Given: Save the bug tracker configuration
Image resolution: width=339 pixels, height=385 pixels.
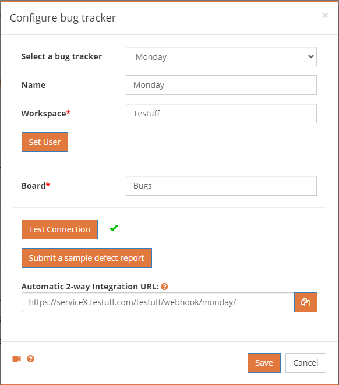Looking at the screenshot, I should click(x=264, y=363).
